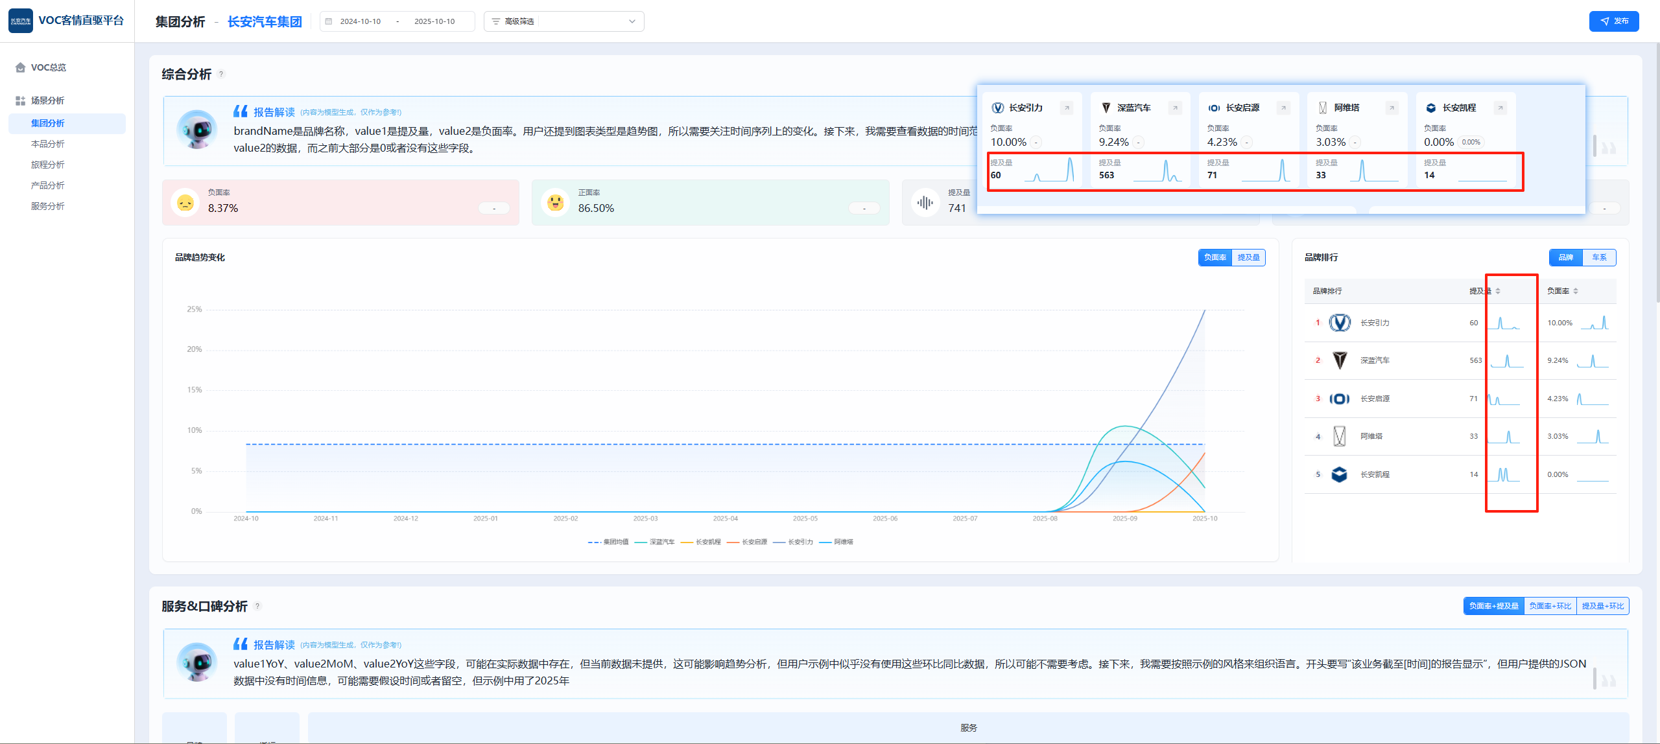Sort ranking by the 负面率 column
Screen dimensions: 1660x744
click(x=1576, y=292)
